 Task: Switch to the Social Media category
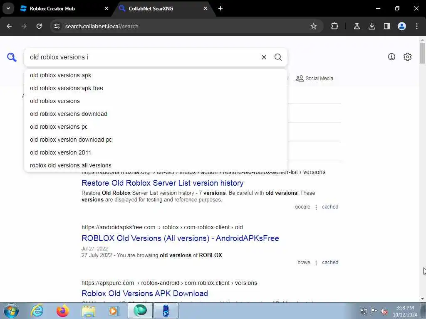coord(315,79)
